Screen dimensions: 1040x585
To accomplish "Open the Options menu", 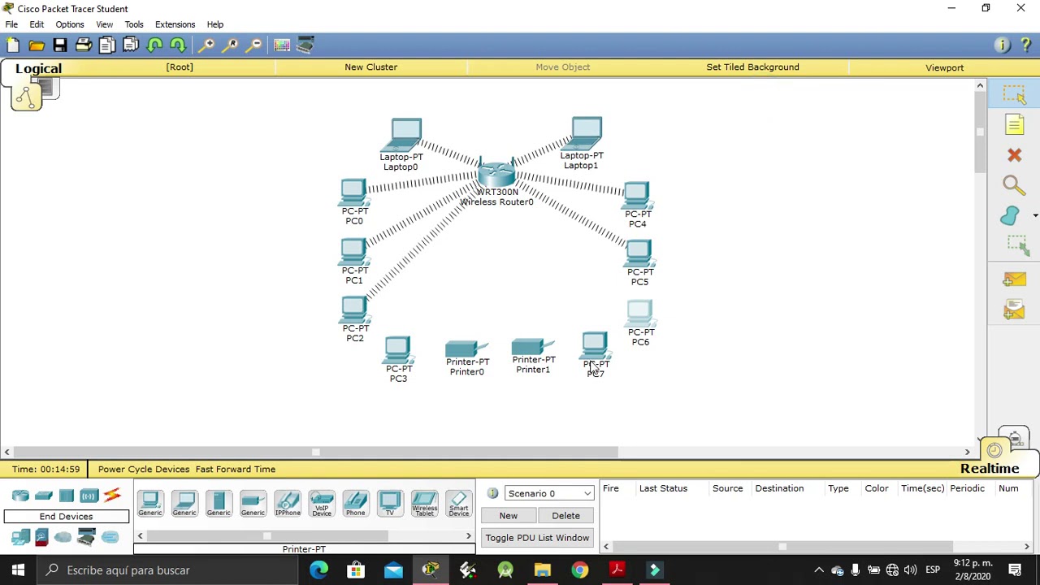I will pyautogui.click(x=70, y=24).
